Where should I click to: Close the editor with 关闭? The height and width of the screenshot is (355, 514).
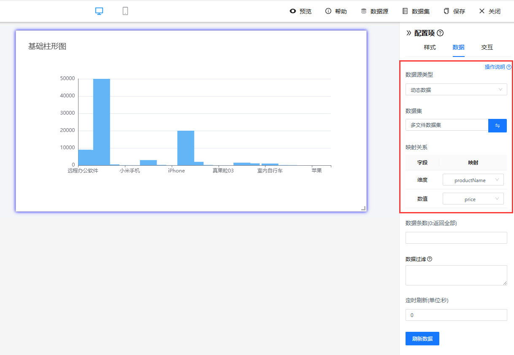pos(490,11)
